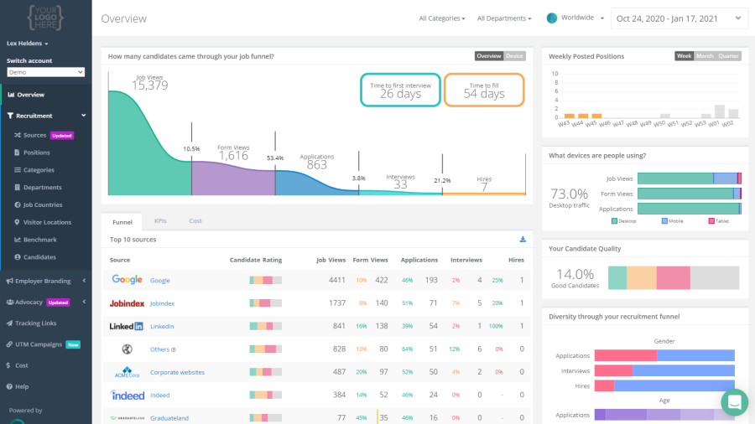Open the Indeed source link
Image resolution: width=755 pixels, height=424 pixels.
160,396
